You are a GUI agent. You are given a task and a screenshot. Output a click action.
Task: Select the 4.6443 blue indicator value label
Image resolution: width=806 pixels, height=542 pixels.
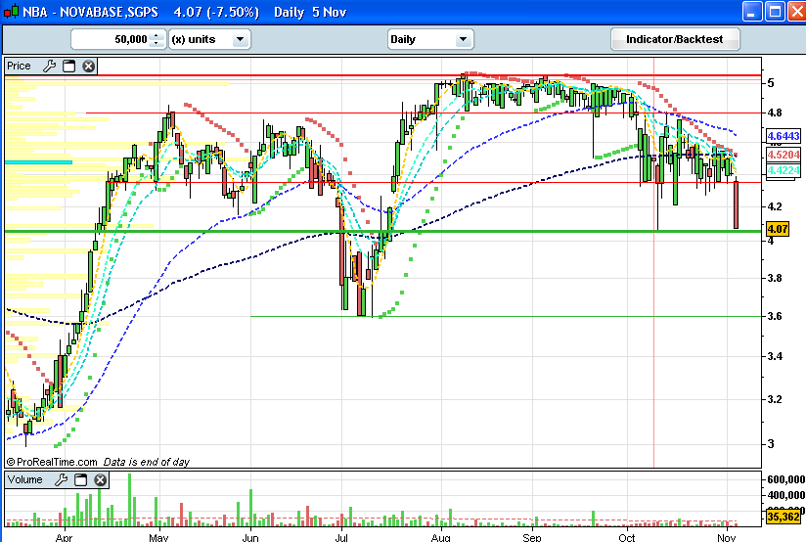tap(784, 136)
